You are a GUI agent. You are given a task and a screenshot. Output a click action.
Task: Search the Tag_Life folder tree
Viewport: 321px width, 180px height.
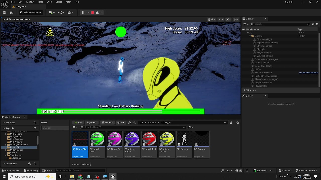tap(35, 128)
